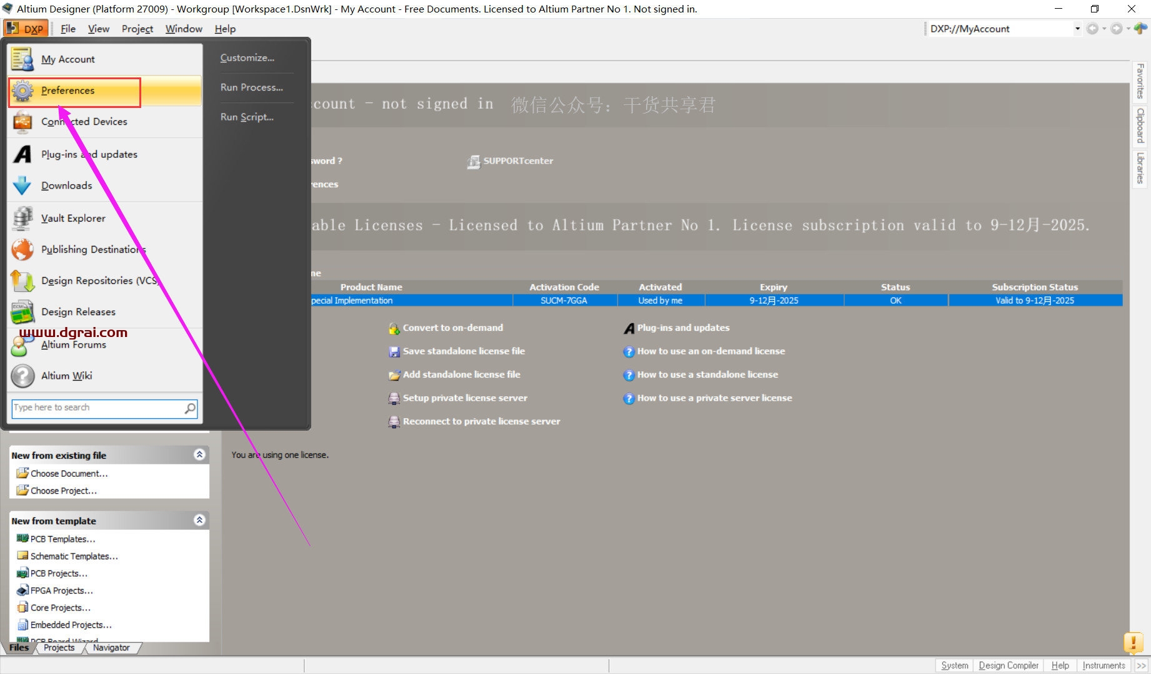The height and width of the screenshot is (674, 1151).
Task: Open the View menu
Action: click(x=99, y=29)
